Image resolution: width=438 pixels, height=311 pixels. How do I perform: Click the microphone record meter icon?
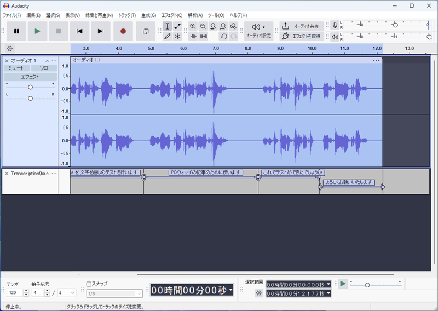coord(335,25)
